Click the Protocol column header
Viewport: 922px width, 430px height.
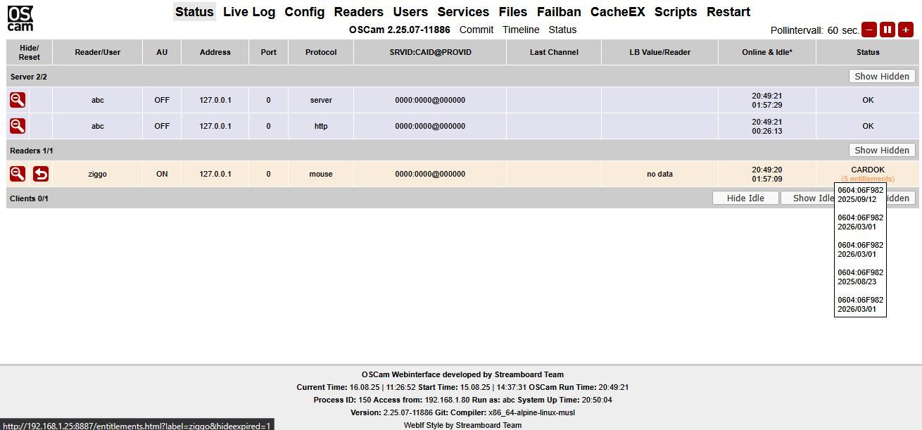(321, 52)
